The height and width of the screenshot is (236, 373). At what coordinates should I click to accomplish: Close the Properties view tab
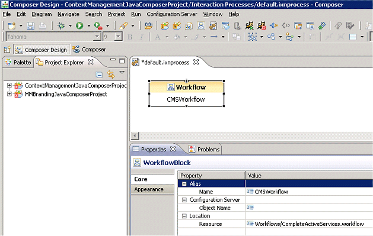(x=173, y=149)
